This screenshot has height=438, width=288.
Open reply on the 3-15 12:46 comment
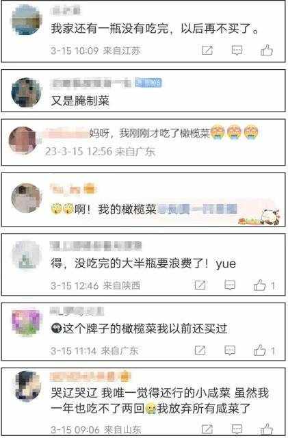point(230,285)
